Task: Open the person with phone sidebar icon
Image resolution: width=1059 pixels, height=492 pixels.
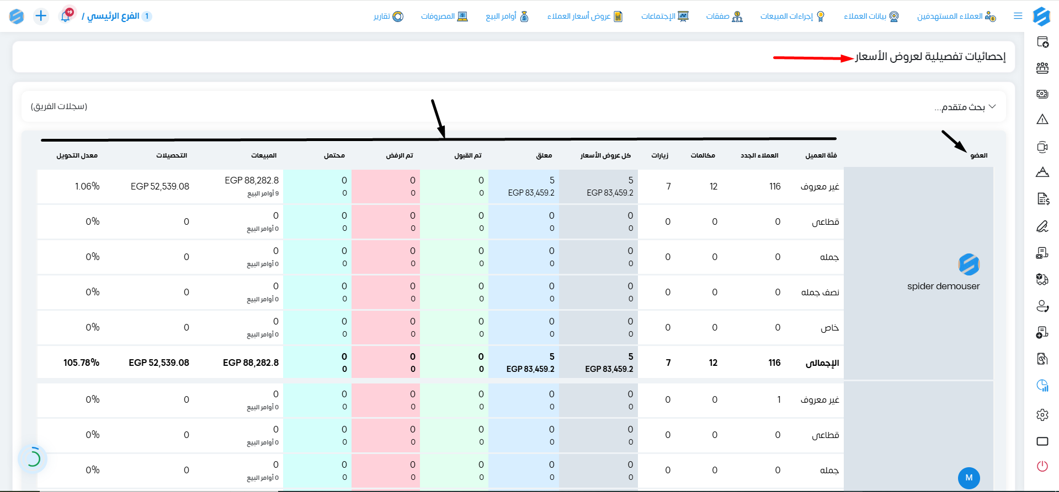Action: [x=1042, y=306]
